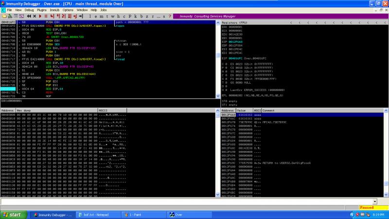This screenshot has height=219, width=389.
Task: Click the trace over icon
Action: (x=70, y=16)
